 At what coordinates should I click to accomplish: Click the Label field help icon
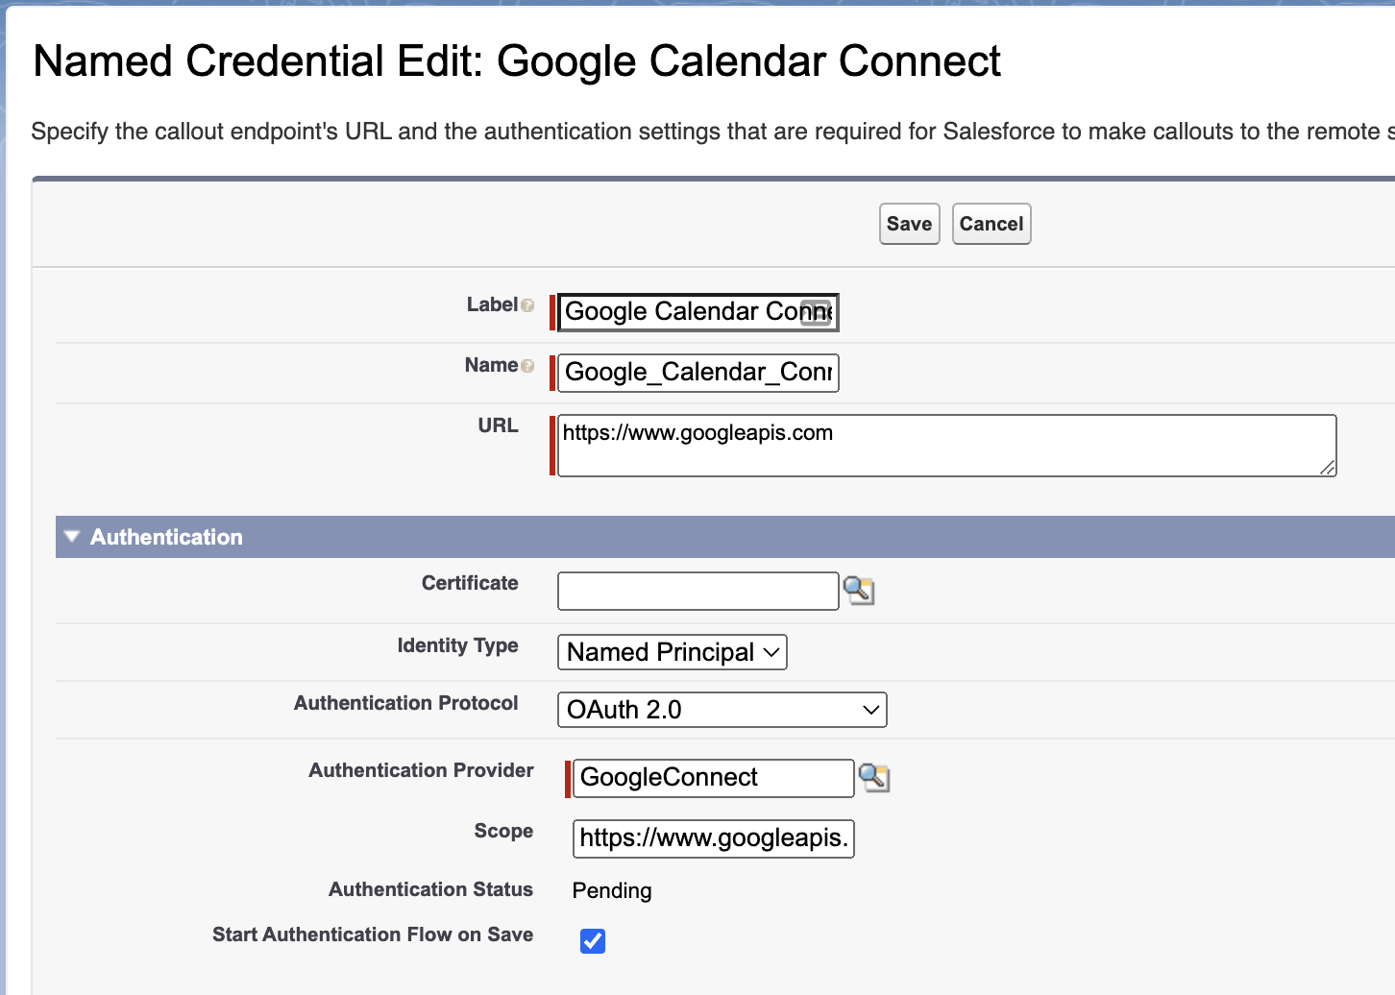click(528, 303)
